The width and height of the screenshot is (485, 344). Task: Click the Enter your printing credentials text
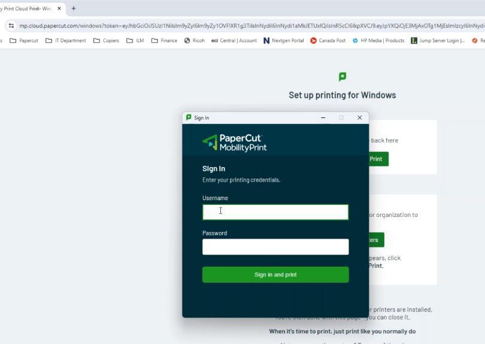pos(241,180)
